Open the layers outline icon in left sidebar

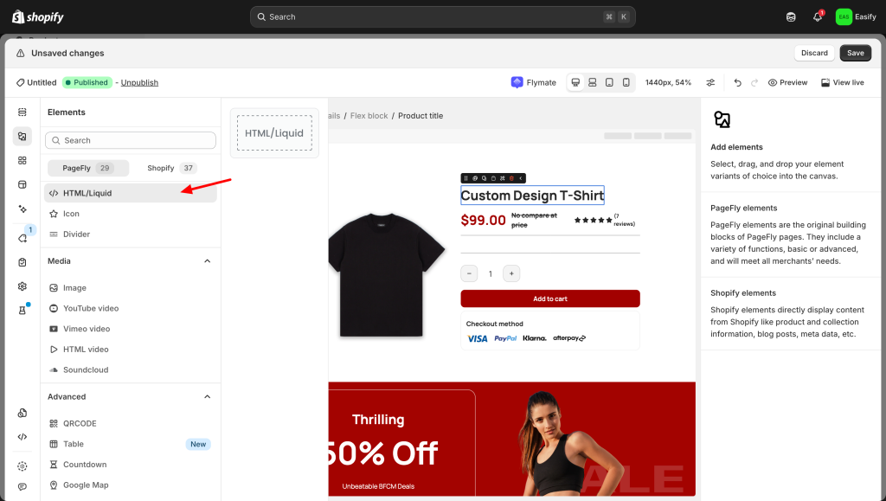(22, 112)
